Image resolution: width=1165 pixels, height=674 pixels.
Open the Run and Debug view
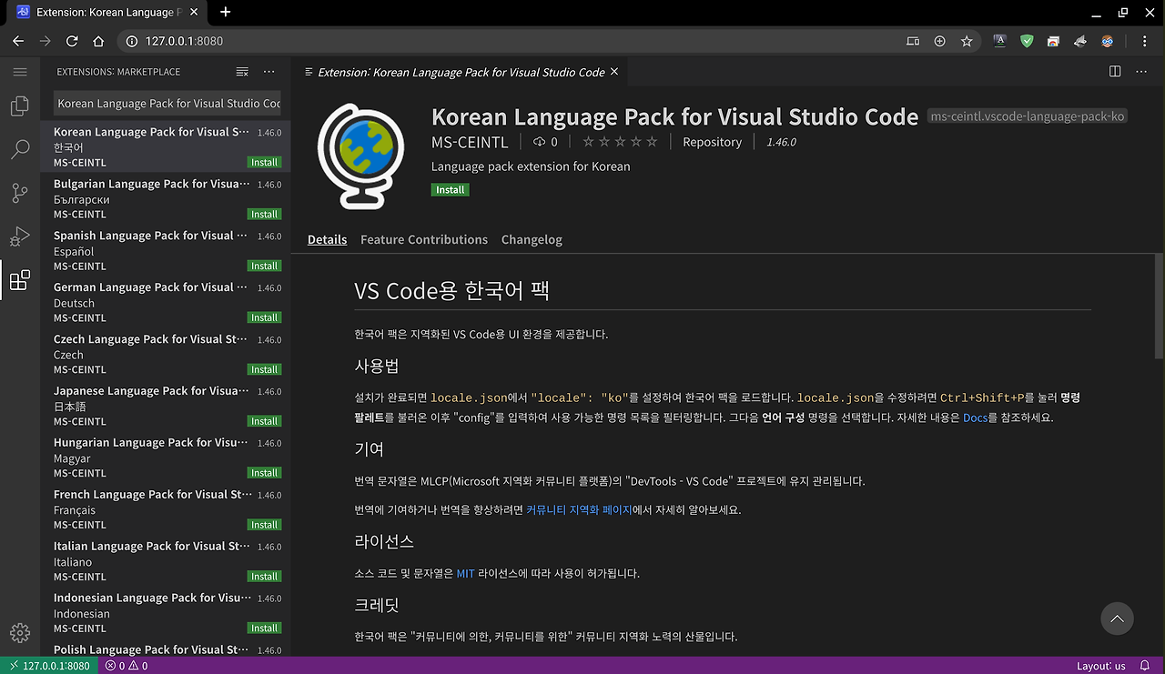[20, 236]
